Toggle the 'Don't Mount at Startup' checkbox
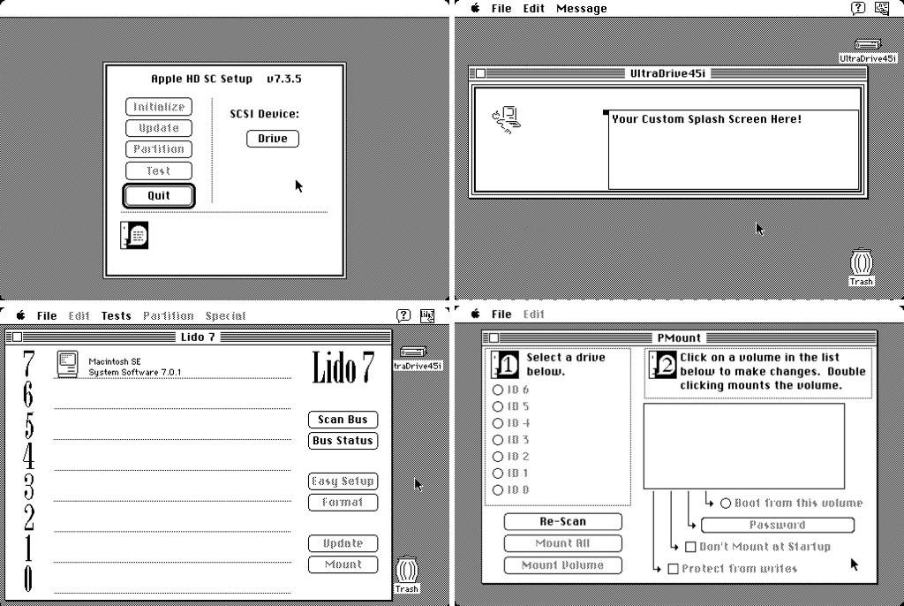Screen dimensions: 904x606 (x=690, y=547)
